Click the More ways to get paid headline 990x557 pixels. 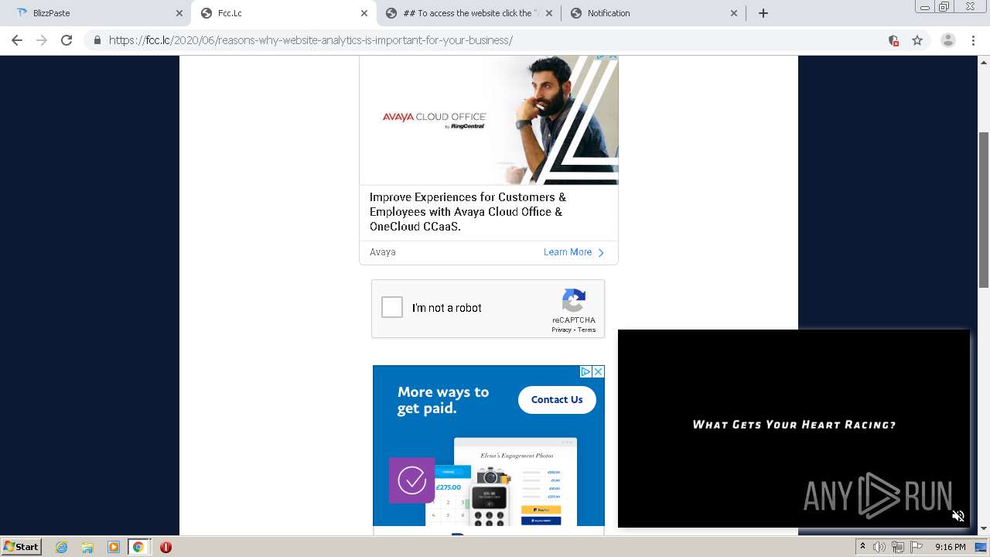(x=443, y=400)
